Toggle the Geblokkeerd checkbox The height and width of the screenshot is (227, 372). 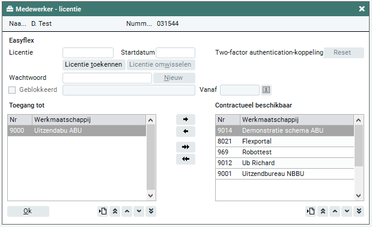tap(12, 90)
